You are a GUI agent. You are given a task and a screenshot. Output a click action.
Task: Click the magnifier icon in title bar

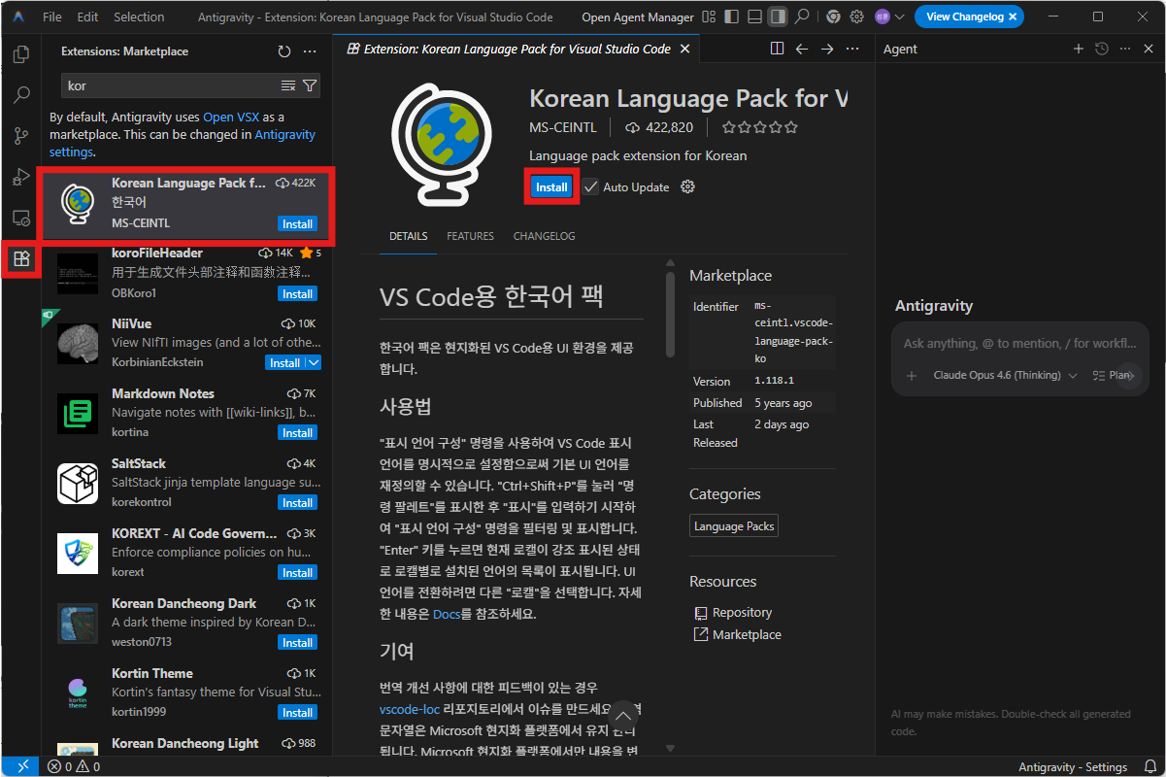tap(802, 17)
